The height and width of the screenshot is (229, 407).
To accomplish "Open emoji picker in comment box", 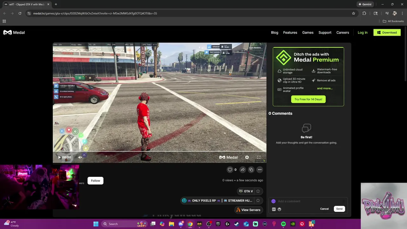I will pyautogui.click(x=279, y=209).
